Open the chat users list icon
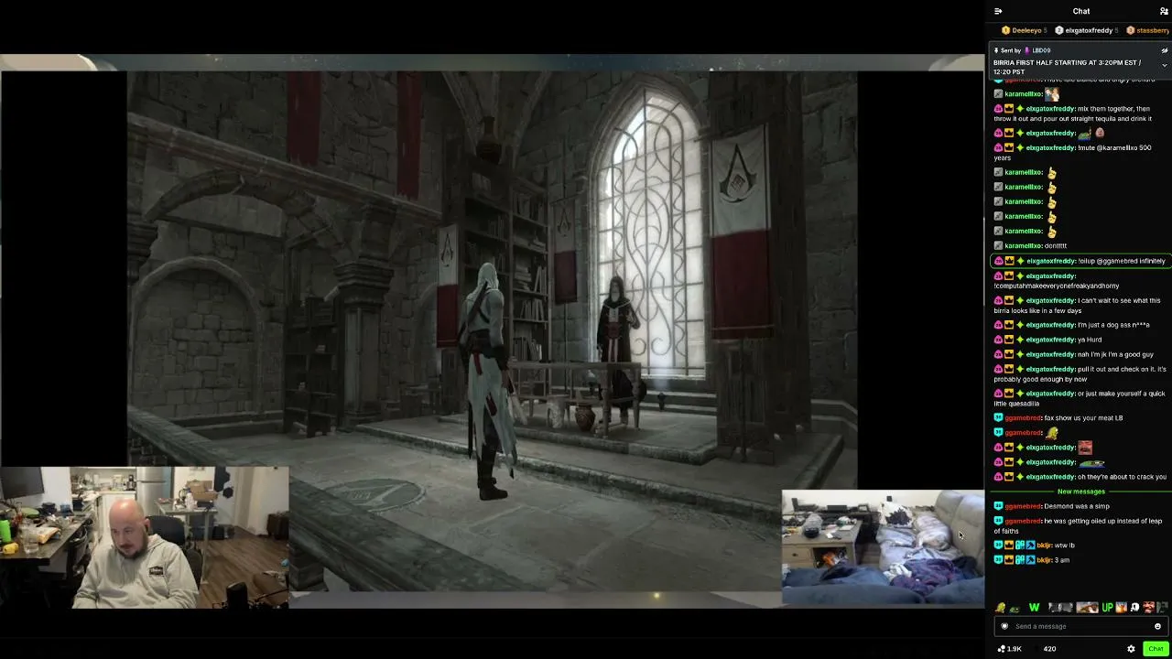The image size is (1172, 659). pos(1164,11)
